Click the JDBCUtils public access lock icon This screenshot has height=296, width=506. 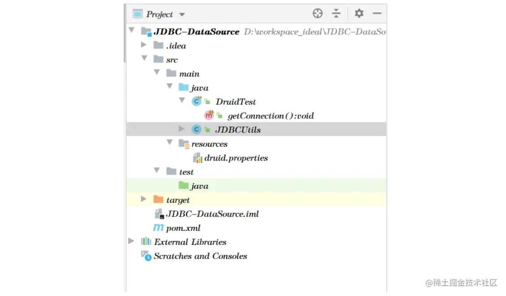(207, 130)
